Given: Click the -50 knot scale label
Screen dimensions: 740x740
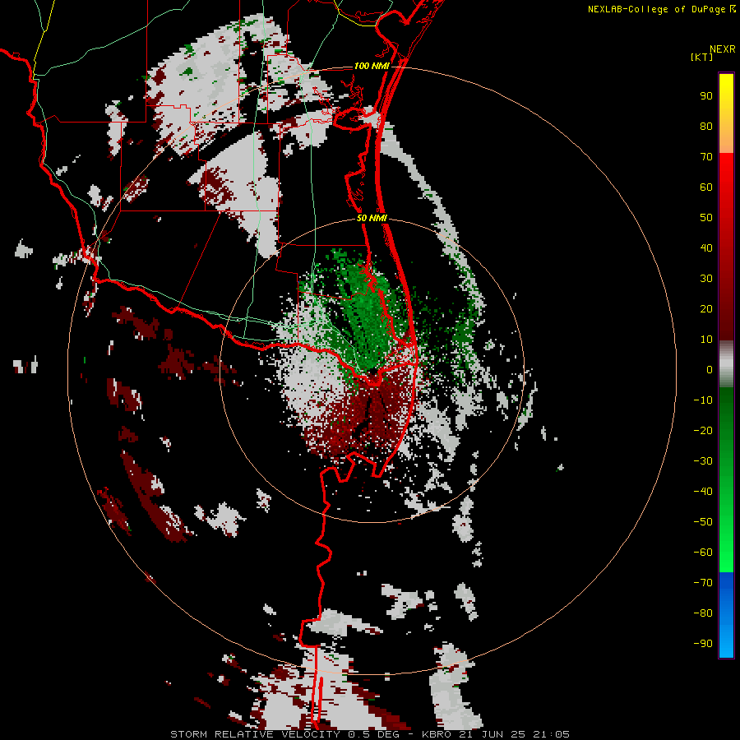Looking at the screenshot, I should 703,521.
